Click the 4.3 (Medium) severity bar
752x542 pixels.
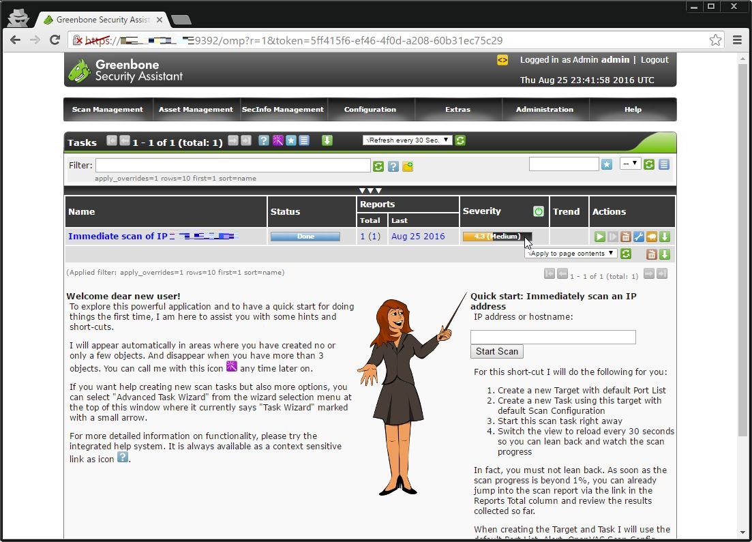497,236
